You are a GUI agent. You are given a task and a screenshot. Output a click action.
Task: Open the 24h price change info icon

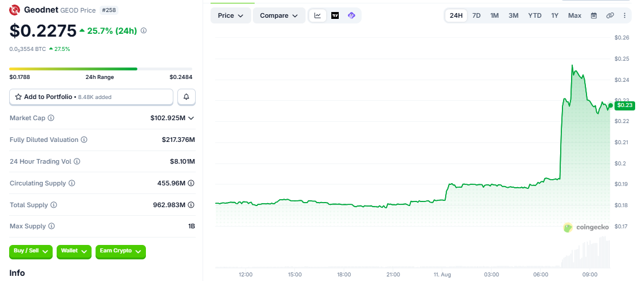coord(143,30)
